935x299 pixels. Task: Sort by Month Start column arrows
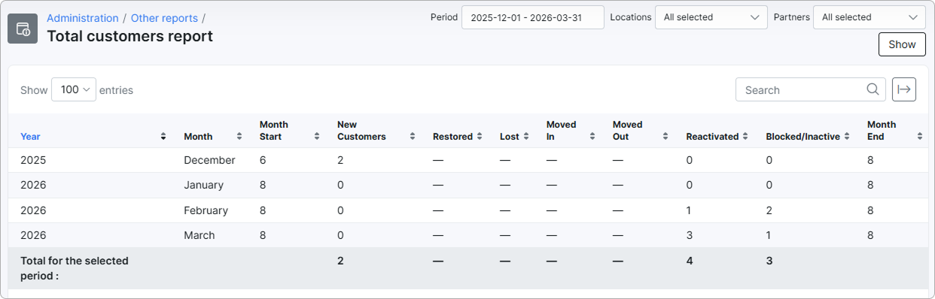coord(316,137)
